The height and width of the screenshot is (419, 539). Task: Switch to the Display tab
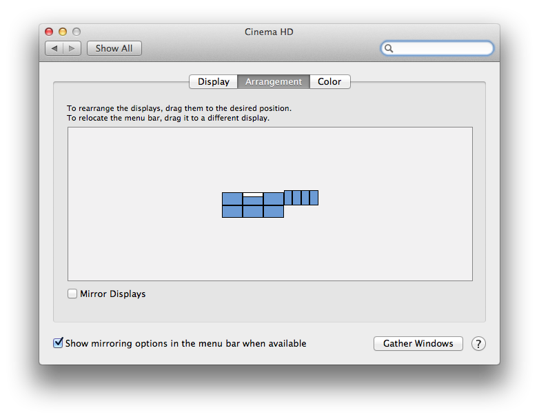[x=214, y=82]
